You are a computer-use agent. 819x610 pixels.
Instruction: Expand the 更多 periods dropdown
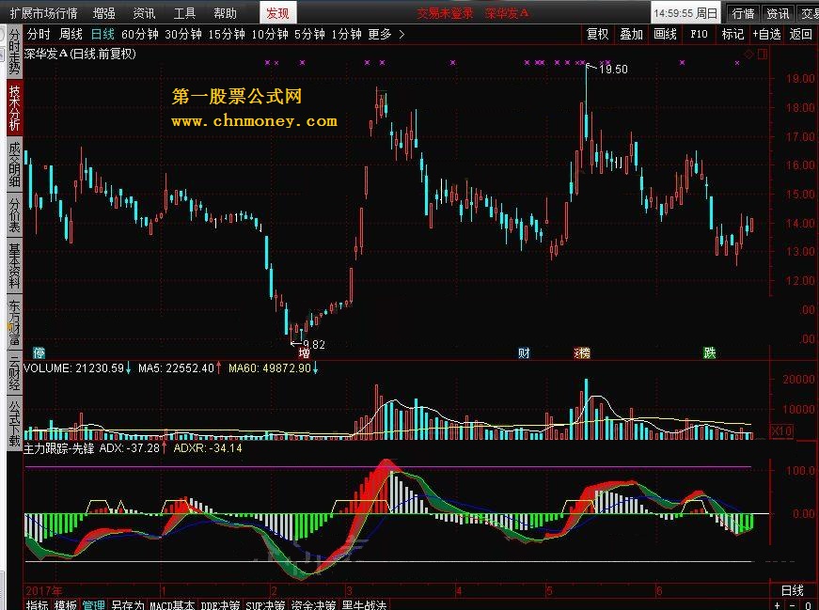tap(386, 35)
